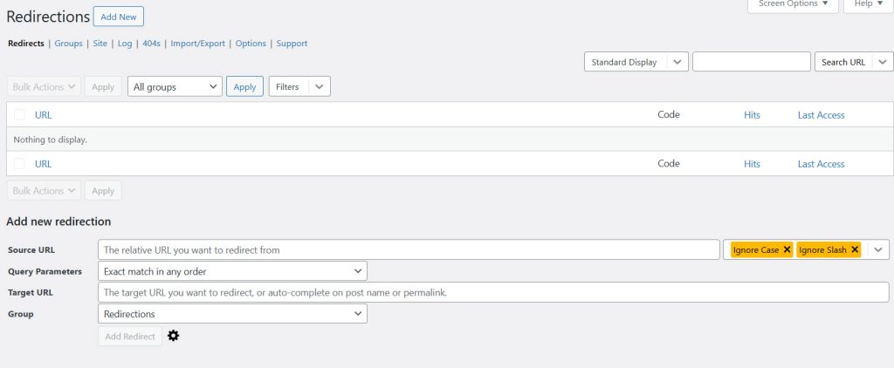Remove the Ignore Slash flag
Screen dimensions: 894x368
click(x=855, y=249)
